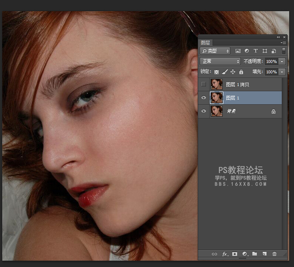Click the lock image pixels brush icon
The image size is (294, 267).
pyautogui.click(x=224, y=72)
